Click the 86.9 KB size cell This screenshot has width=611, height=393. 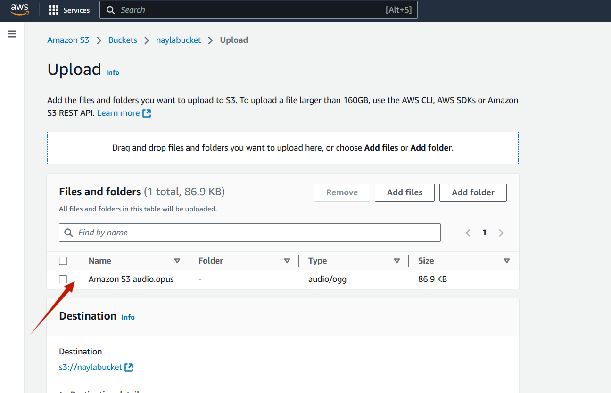432,279
